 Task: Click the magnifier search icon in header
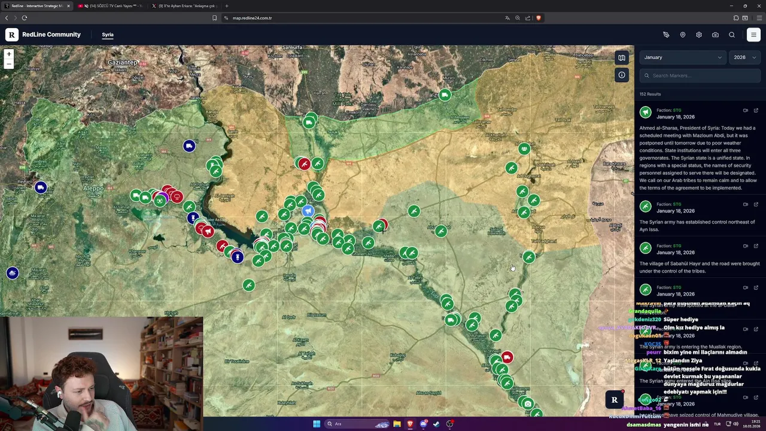pyautogui.click(x=732, y=35)
